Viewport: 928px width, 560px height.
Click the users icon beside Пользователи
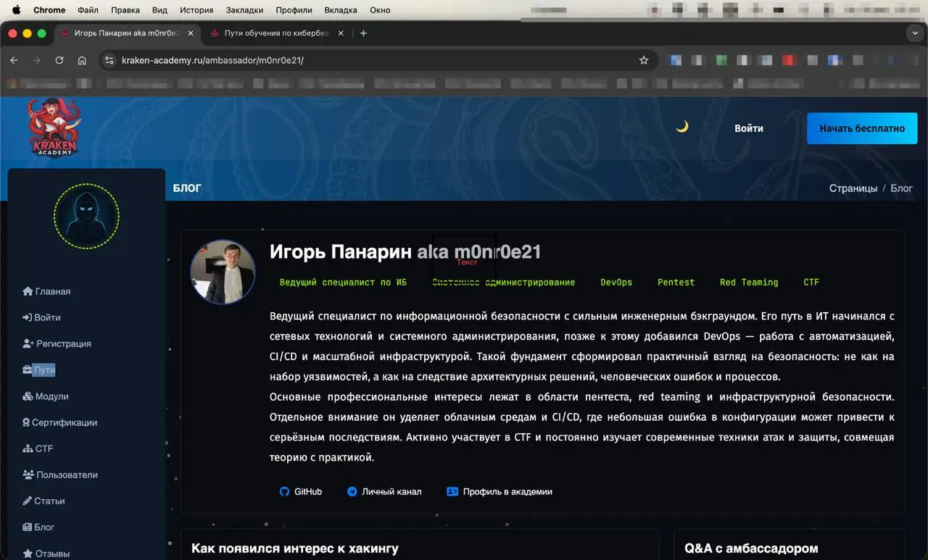tap(28, 475)
